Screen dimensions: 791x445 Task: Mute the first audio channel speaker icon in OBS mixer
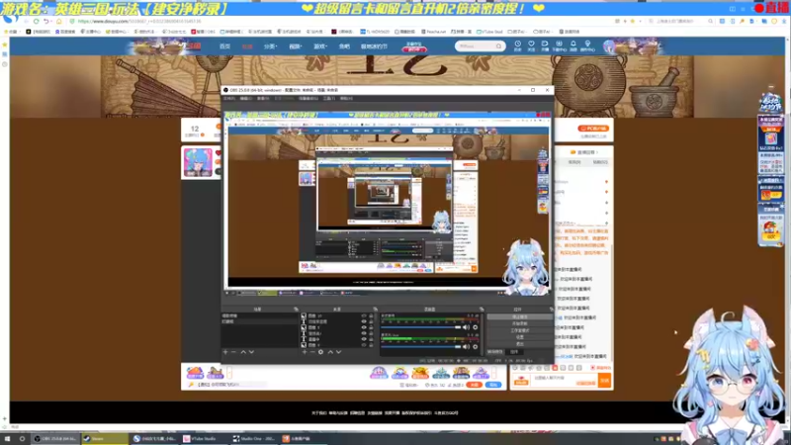tap(466, 327)
